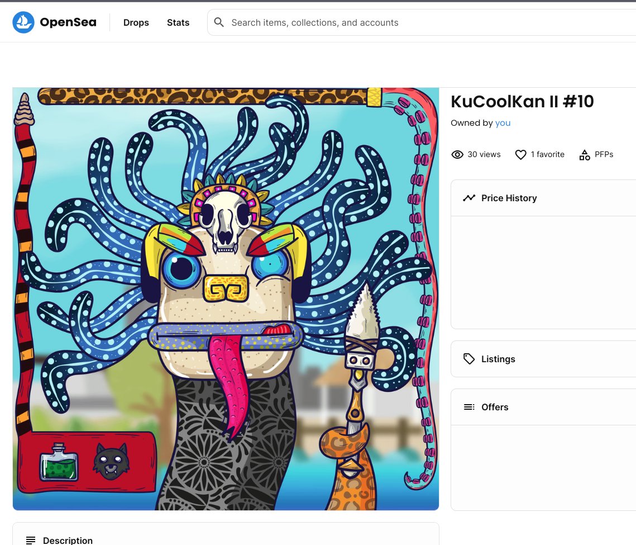
Task: Open the owner profile via 'you' link
Action: [503, 123]
